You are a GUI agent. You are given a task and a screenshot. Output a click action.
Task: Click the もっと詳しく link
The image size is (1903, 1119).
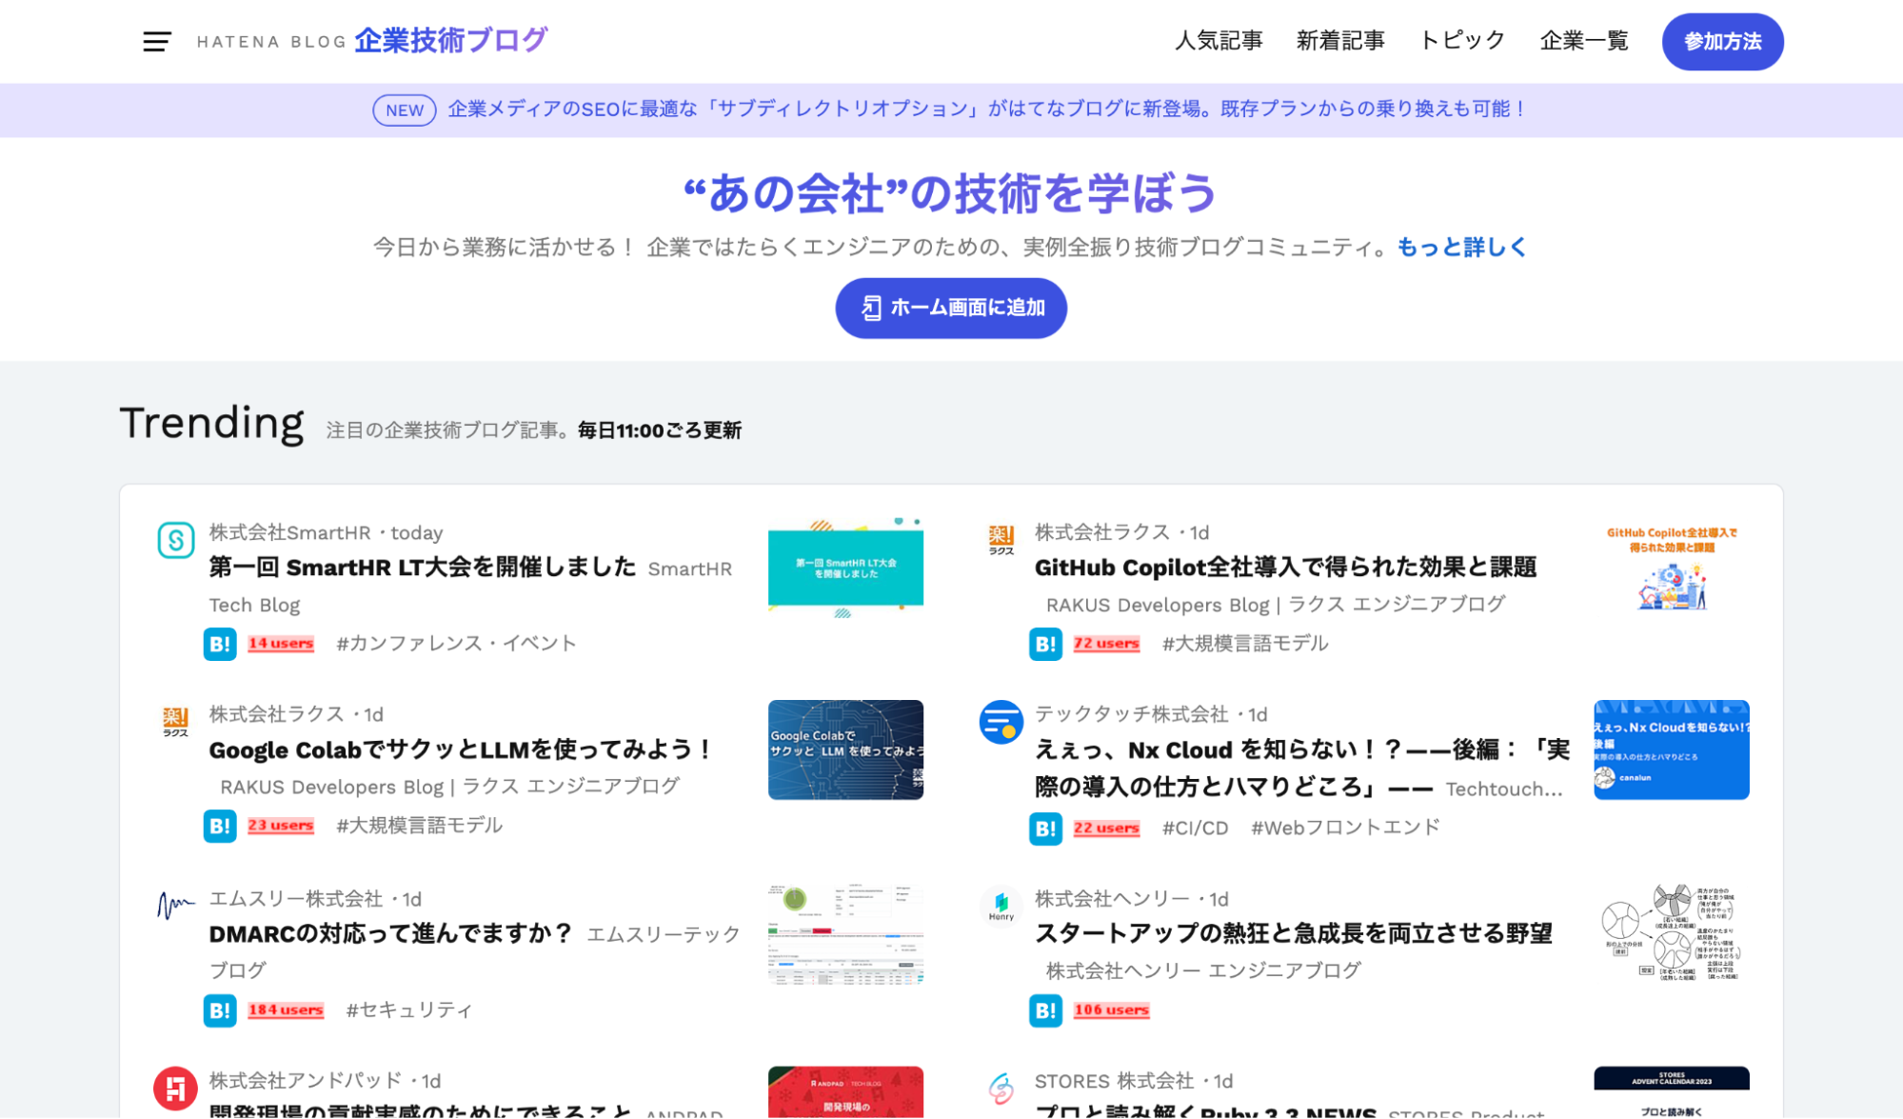(1461, 248)
